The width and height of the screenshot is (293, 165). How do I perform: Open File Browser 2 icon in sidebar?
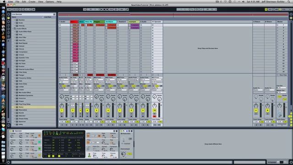point(9,29)
